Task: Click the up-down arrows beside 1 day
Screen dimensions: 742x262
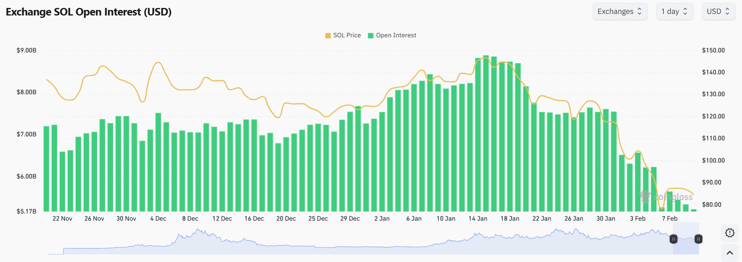Action: [x=685, y=12]
